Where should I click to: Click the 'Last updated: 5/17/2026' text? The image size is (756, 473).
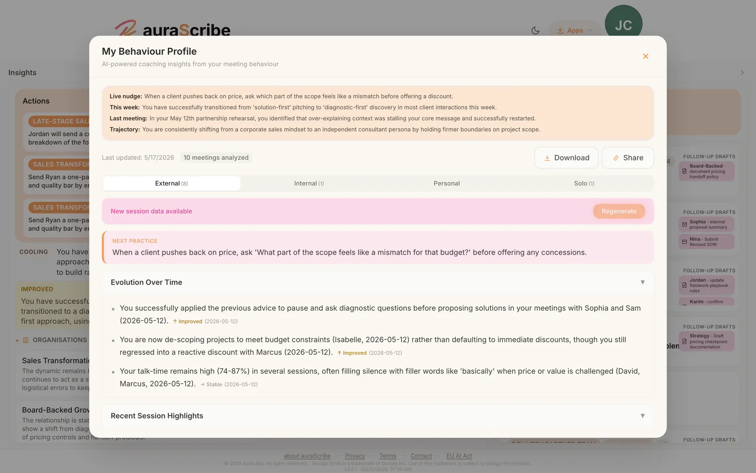[x=138, y=158]
